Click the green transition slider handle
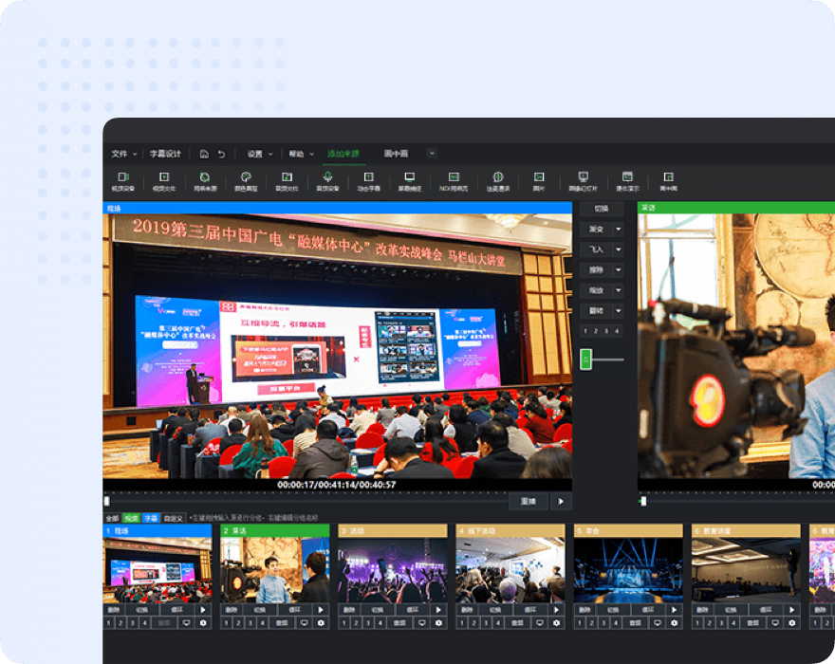The width and height of the screenshot is (835, 664). click(x=585, y=360)
